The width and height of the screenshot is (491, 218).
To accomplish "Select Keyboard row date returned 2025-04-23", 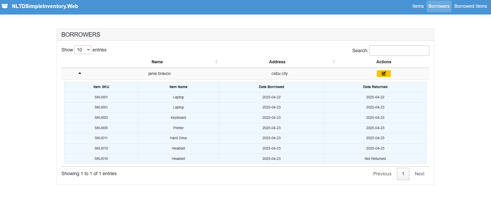I will pyautogui.click(x=375, y=118).
